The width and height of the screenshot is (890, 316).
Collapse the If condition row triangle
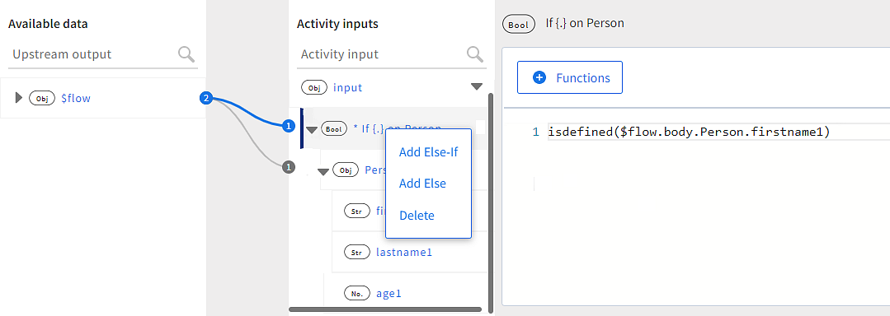[312, 130]
